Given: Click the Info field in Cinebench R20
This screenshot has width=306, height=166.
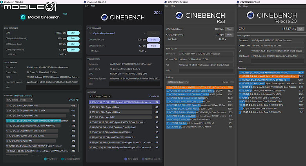Looking at the screenshot, I should pyautogui.click(x=277, y=61).
